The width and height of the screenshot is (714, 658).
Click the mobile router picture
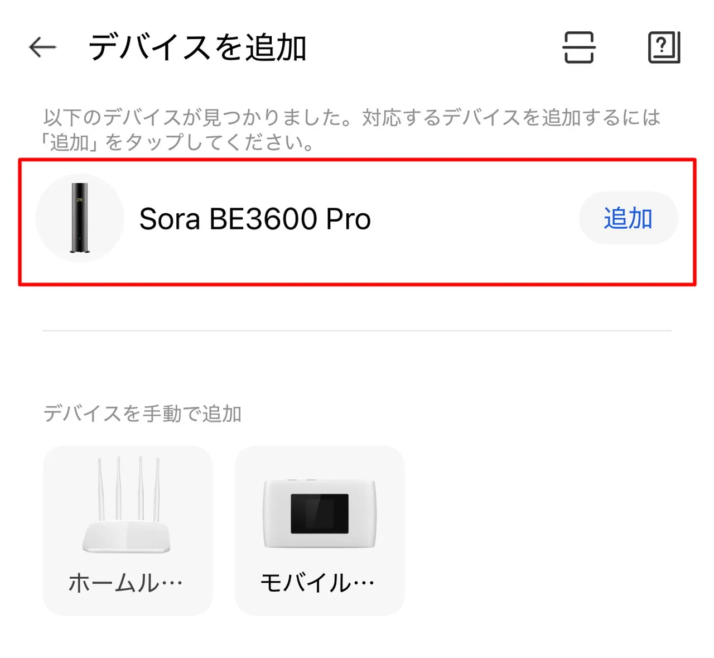click(x=319, y=513)
